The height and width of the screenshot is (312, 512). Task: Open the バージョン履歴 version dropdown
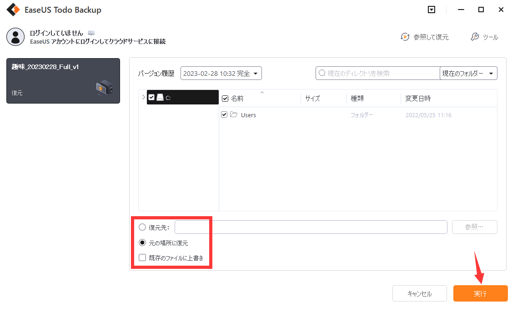coord(221,73)
